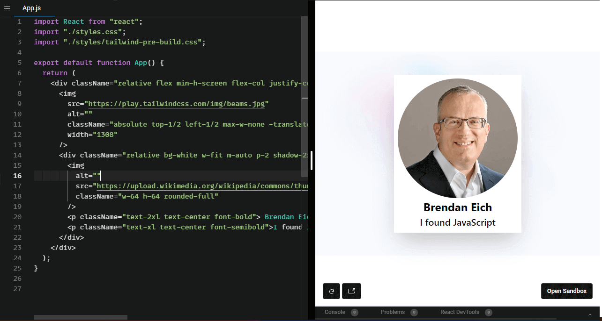Click line number 27 in gutter
The width and height of the screenshot is (602, 321).
pyautogui.click(x=17, y=289)
